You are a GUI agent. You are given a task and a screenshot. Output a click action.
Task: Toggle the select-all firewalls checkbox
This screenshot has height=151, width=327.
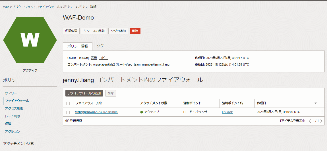tap(68, 103)
